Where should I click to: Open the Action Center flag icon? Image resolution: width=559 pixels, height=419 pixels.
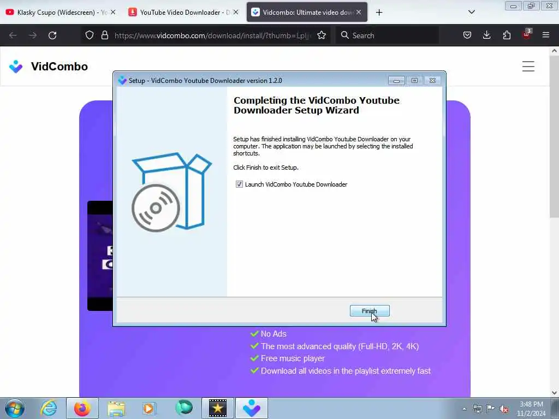tap(491, 408)
